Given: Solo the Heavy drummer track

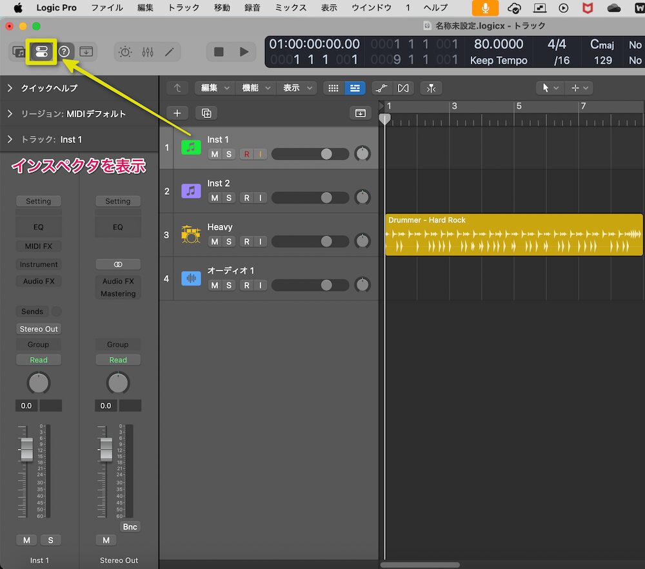Looking at the screenshot, I should click(229, 242).
